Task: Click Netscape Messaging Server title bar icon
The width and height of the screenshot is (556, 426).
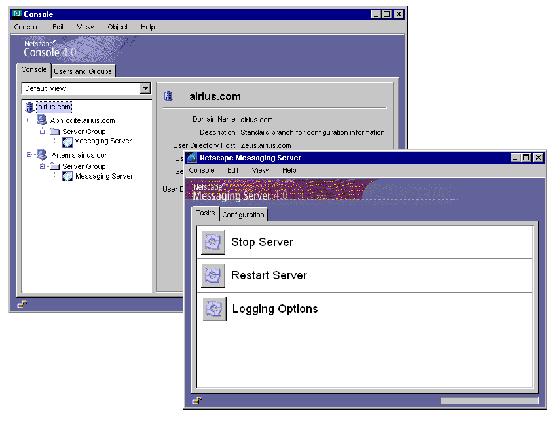Action: click(192, 157)
